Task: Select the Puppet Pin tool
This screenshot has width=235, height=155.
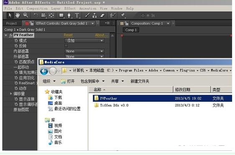Action: (123, 15)
